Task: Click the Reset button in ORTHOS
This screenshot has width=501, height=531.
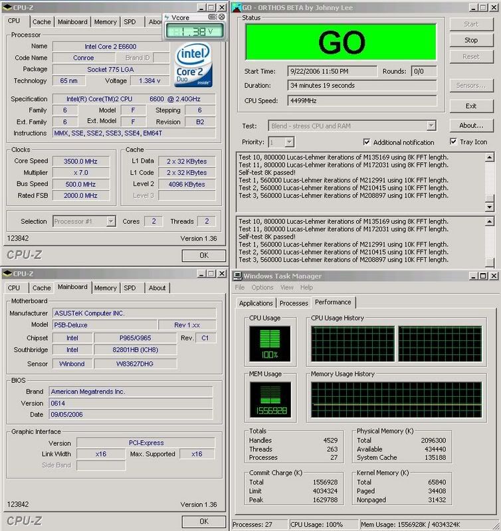Action: click(471, 56)
